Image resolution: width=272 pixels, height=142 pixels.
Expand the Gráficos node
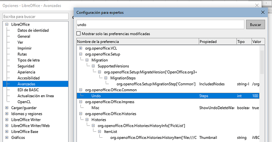coord(7,138)
